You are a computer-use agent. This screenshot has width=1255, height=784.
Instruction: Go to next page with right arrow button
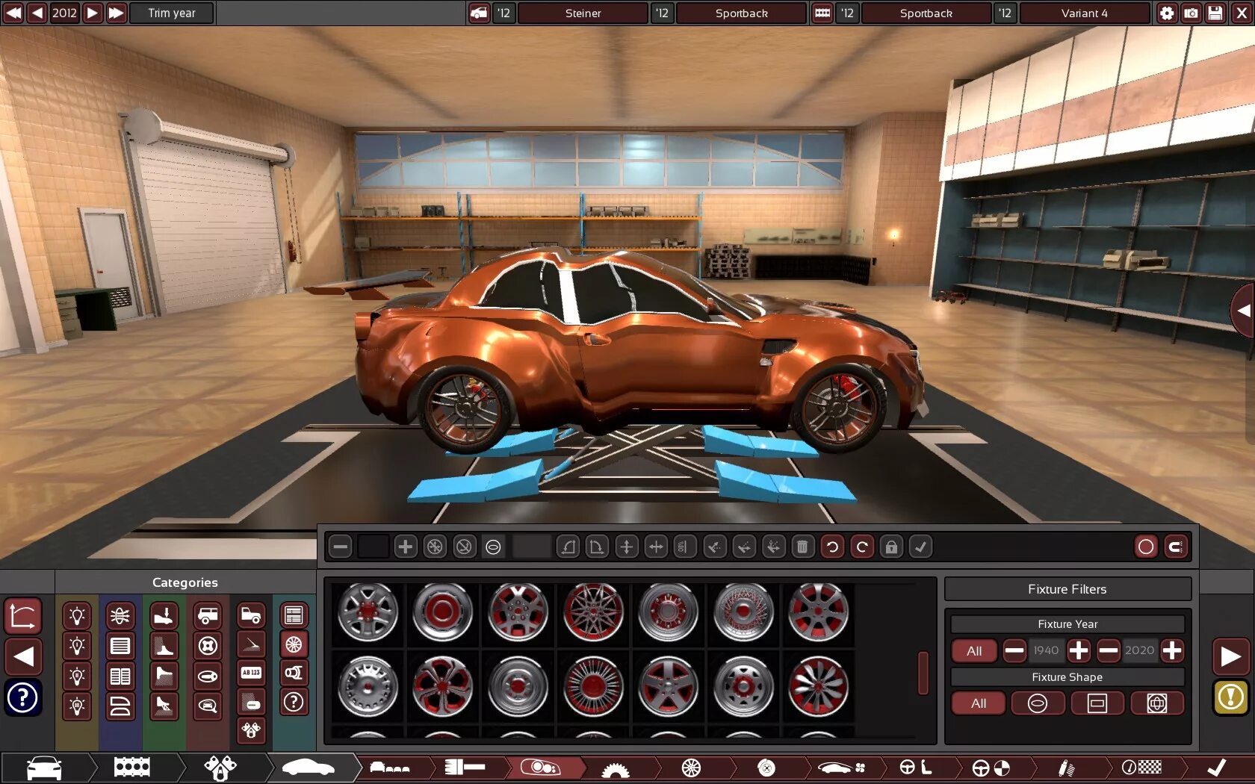tap(1230, 657)
